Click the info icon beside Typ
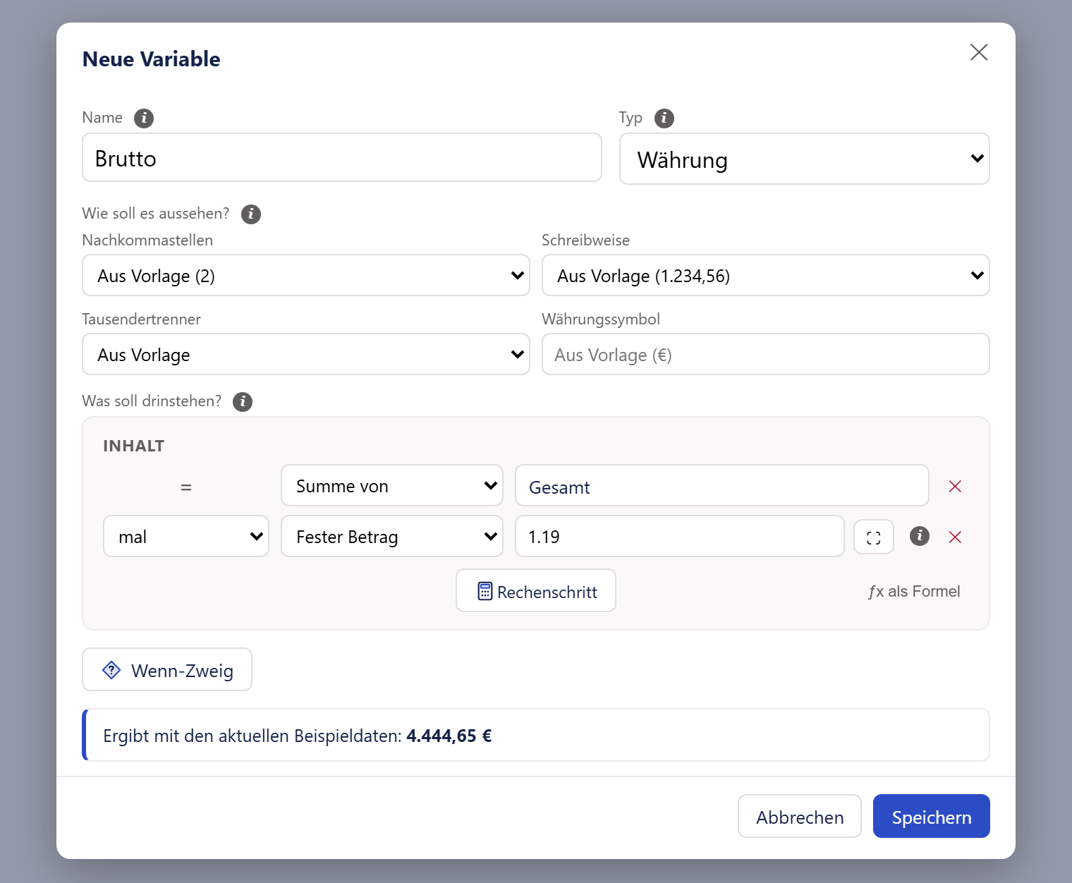Image resolution: width=1072 pixels, height=883 pixels. point(664,118)
